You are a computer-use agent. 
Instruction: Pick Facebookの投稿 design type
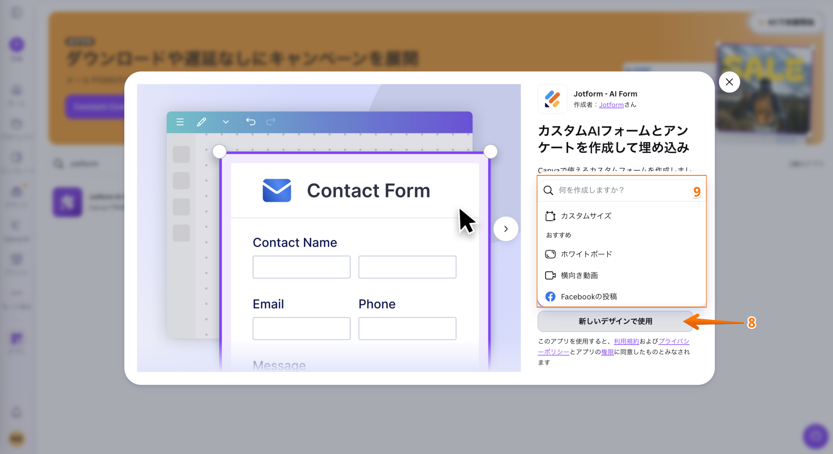point(621,296)
